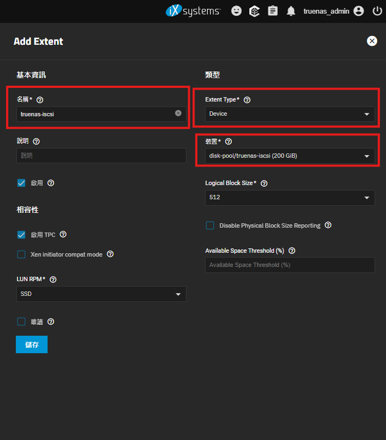The height and width of the screenshot is (440, 386).
Task: Show help tooltip for Extent Type
Action: point(247,100)
